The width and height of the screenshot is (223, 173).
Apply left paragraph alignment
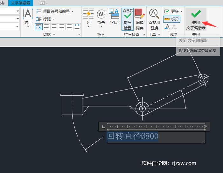pyautogui.click(x=46, y=27)
